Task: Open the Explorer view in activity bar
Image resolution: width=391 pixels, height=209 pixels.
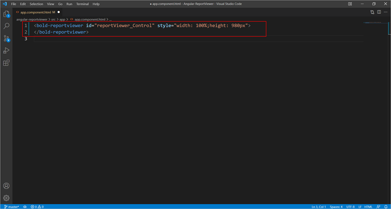Action: click(x=6, y=14)
